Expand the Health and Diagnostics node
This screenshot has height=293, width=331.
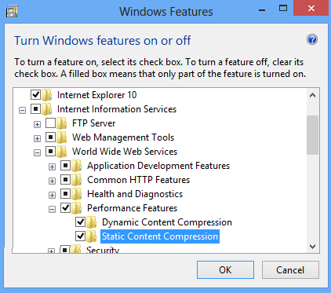[x=53, y=195]
